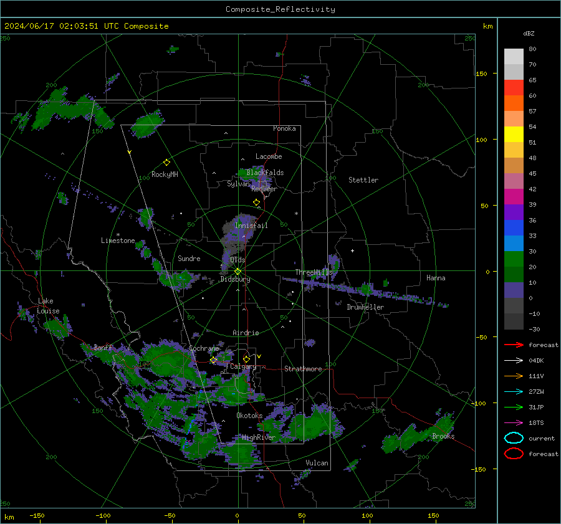Screen dimensions: 561x524
Task: Click the Banff town label
Action: tap(103, 347)
